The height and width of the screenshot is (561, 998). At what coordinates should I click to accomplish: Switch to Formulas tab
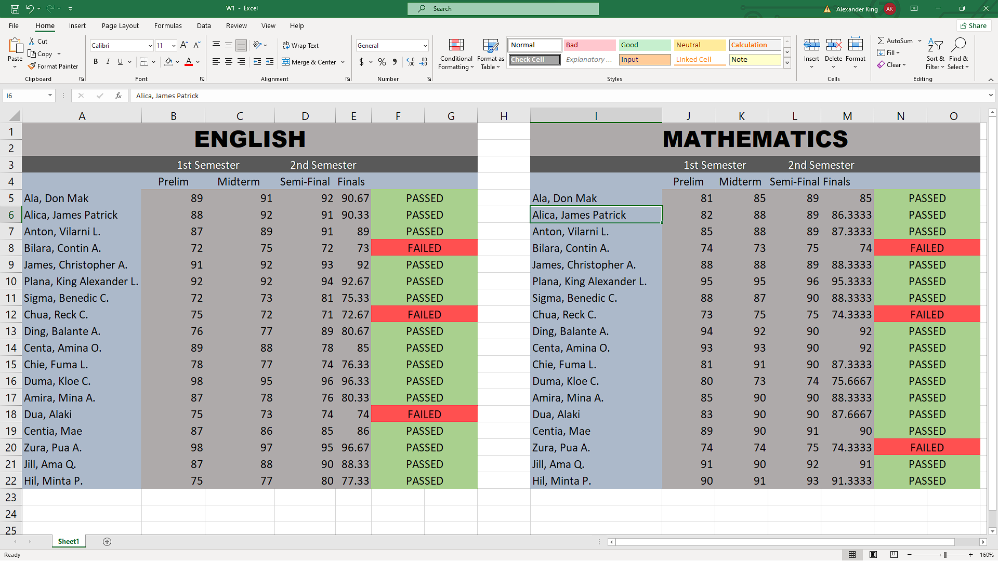coord(168,26)
